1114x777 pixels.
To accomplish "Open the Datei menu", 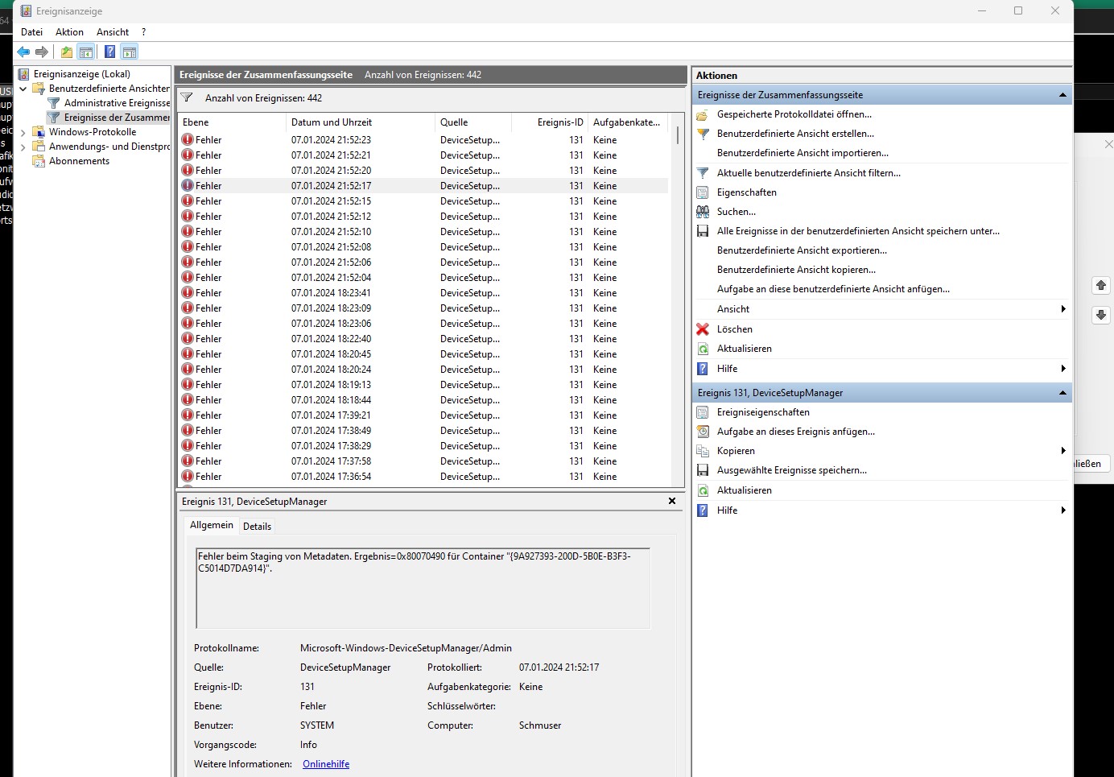I will 32,32.
